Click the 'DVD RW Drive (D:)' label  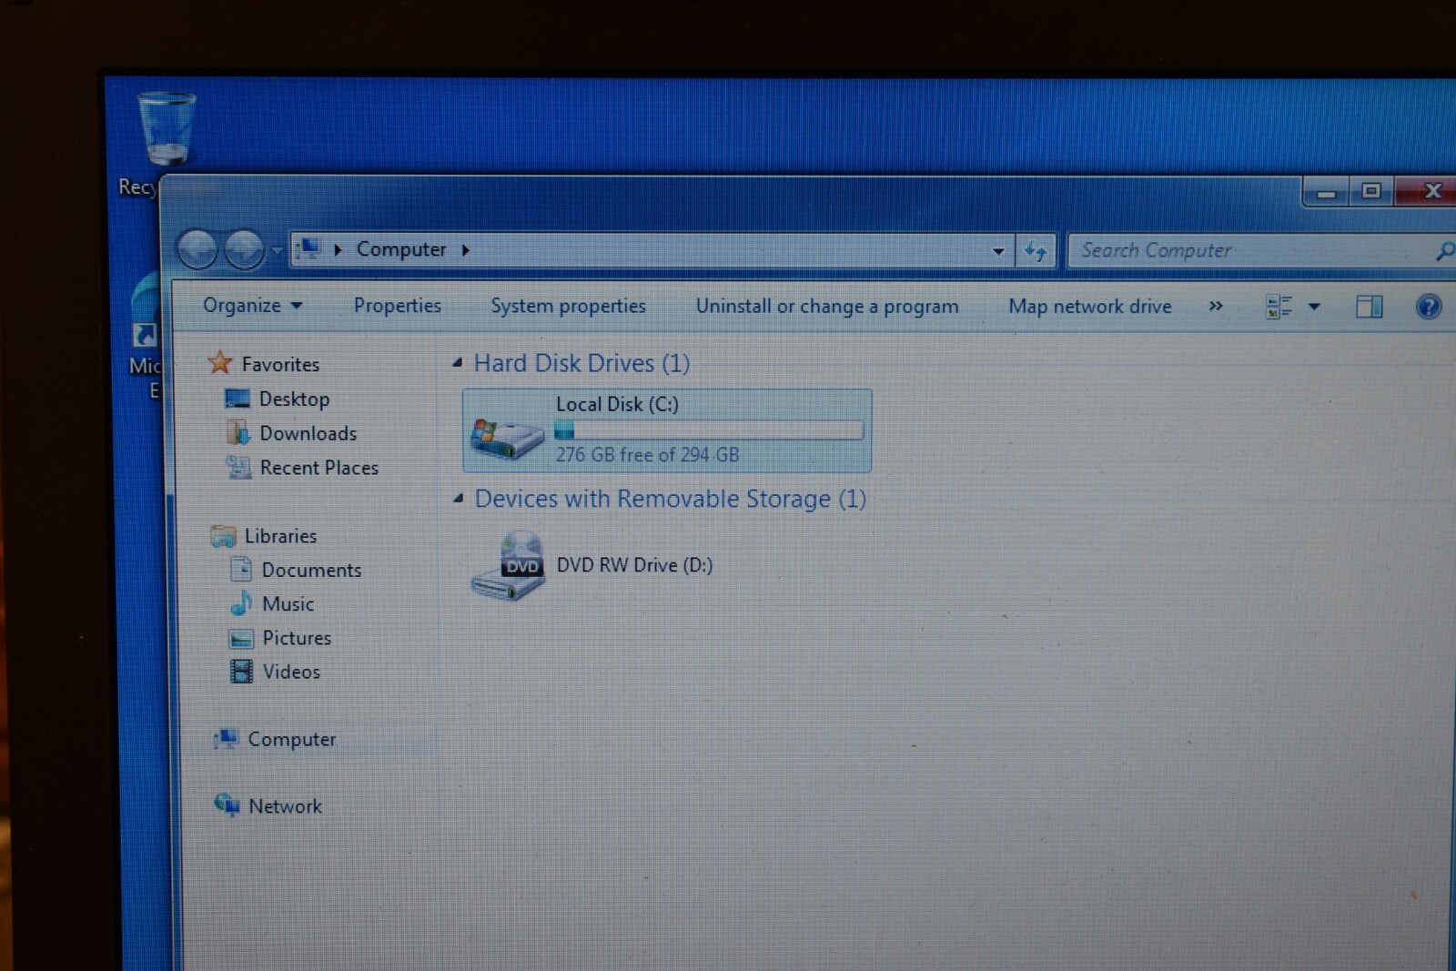[x=635, y=565]
